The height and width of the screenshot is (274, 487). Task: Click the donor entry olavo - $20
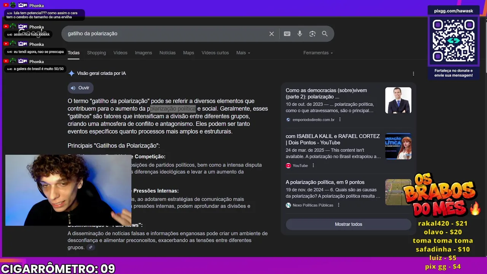(443, 232)
